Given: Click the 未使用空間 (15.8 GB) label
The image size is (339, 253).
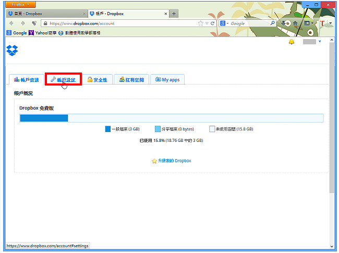Looking at the screenshot, I should 235,129.
